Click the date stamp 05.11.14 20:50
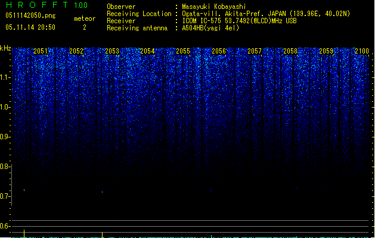This screenshot has height=238, width=375. (x=30, y=27)
